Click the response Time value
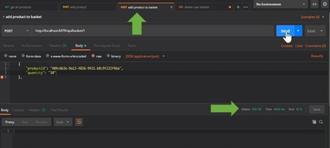The width and height of the screenshot is (330, 148). [279, 109]
